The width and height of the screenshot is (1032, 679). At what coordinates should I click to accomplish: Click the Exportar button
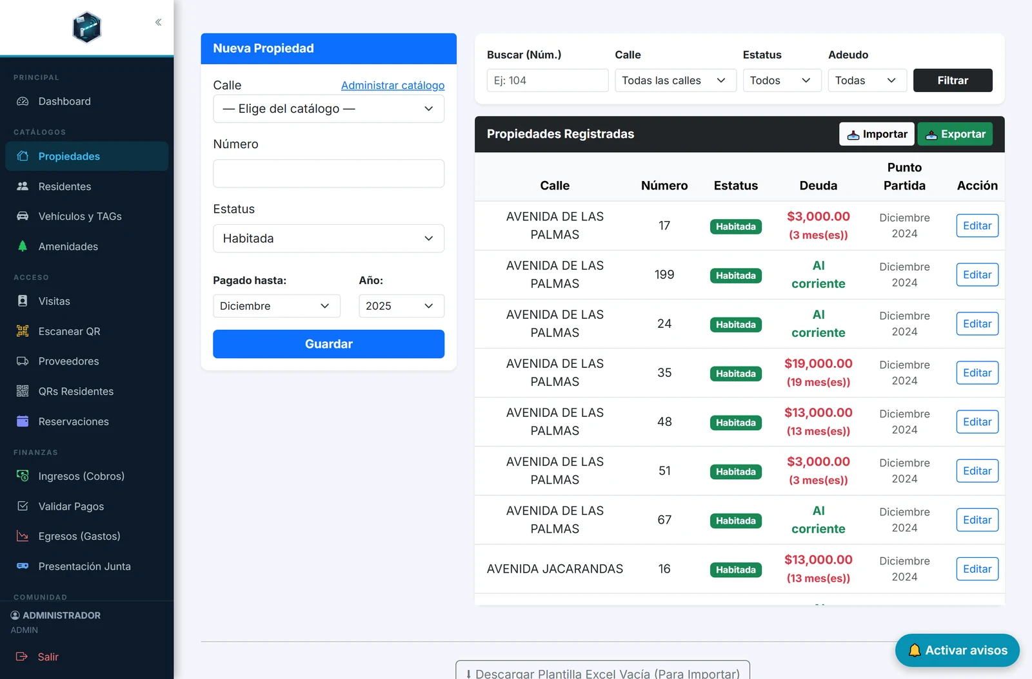pos(955,134)
